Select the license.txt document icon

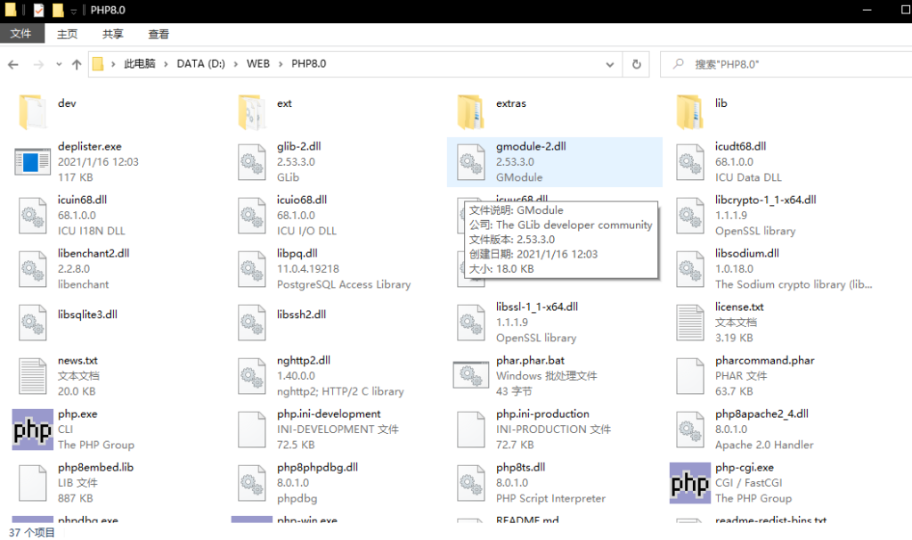pos(690,323)
